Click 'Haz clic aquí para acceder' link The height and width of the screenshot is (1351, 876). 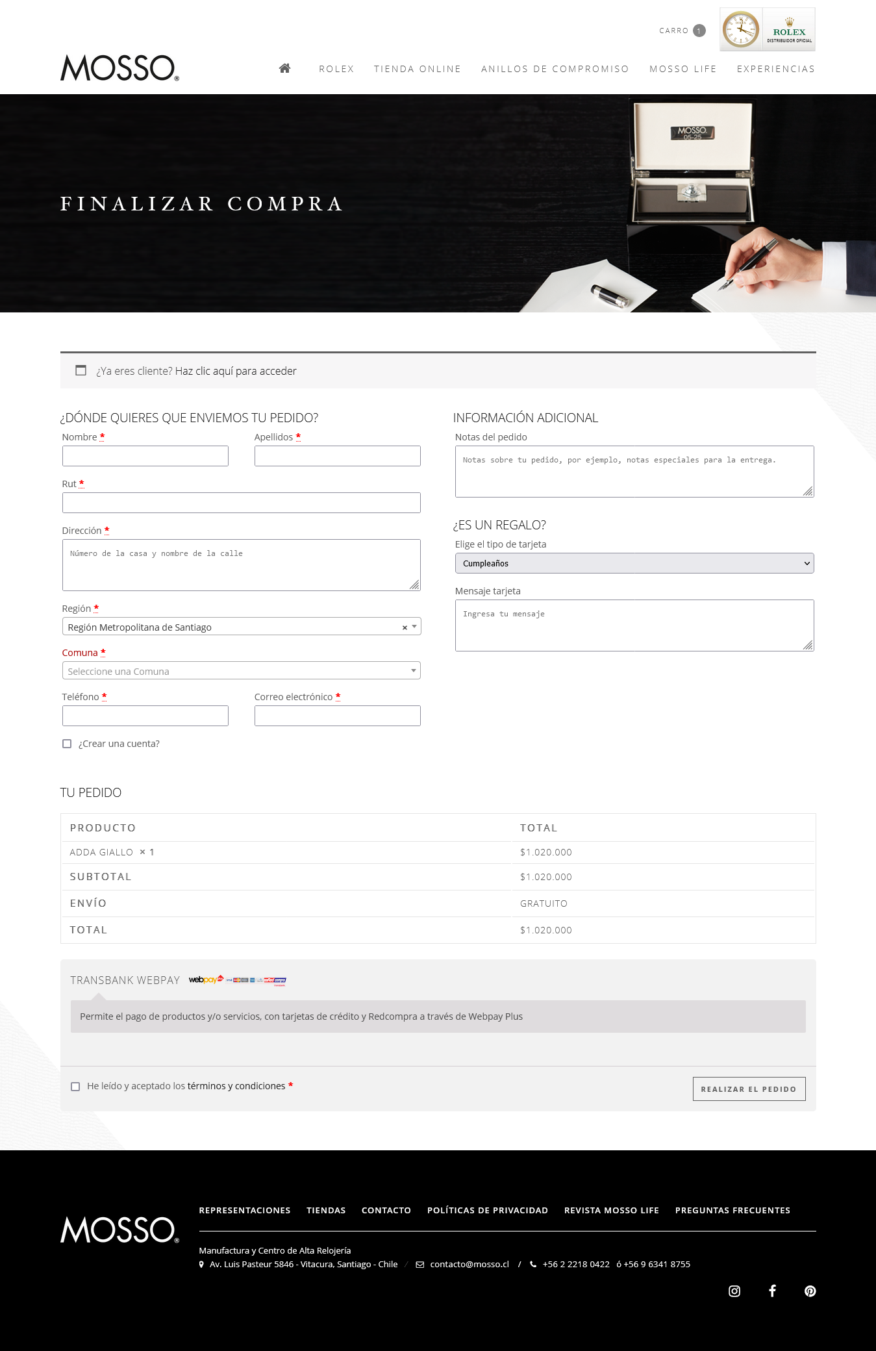point(236,371)
